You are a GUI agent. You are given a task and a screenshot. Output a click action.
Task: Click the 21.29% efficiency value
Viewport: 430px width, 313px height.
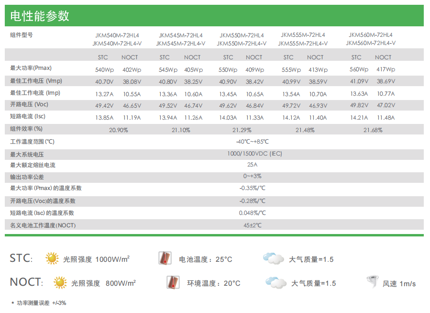click(x=242, y=130)
